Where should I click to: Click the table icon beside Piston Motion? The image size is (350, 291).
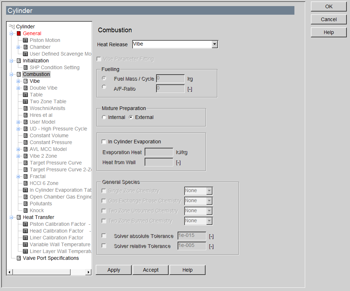pos(25,40)
